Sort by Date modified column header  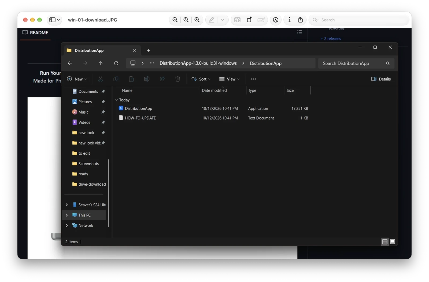[223, 91]
